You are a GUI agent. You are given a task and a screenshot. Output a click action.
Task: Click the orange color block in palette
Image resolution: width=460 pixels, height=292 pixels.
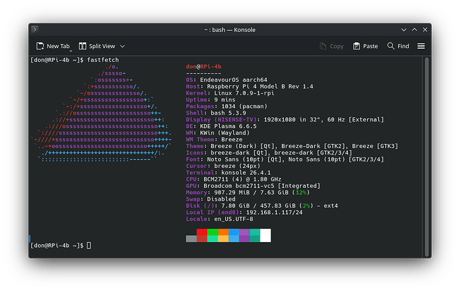pyautogui.click(x=223, y=232)
